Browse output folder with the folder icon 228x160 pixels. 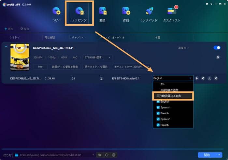coord(100,155)
